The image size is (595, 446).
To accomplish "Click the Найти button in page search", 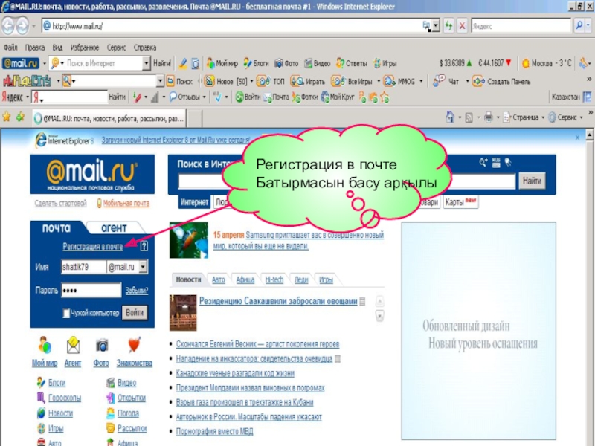I will (x=532, y=181).
